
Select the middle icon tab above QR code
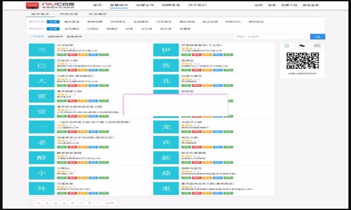click(x=302, y=46)
